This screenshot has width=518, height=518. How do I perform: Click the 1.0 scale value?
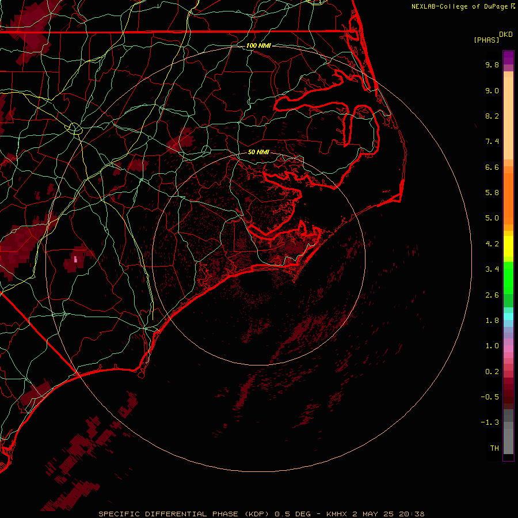pyautogui.click(x=492, y=346)
